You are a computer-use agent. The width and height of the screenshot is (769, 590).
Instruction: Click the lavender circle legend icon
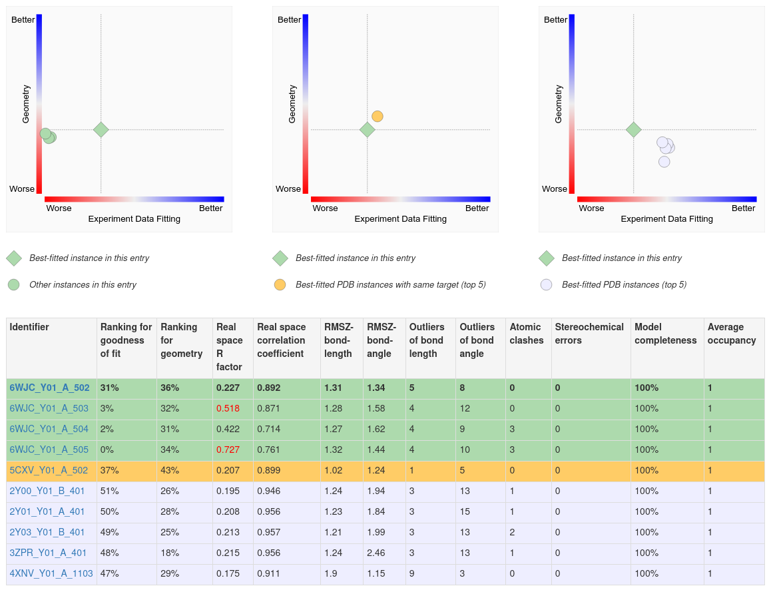tap(546, 285)
